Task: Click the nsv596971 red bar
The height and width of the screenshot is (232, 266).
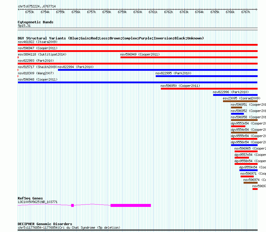Action: pyautogui.click(x=247, y=176)
